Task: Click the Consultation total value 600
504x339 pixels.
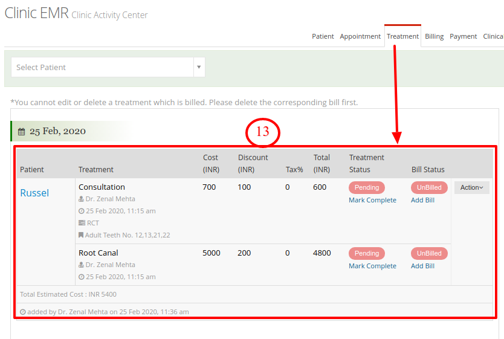Action: (320, 187)
